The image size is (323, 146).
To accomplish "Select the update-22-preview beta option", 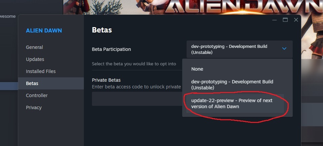I will (232, 103).
